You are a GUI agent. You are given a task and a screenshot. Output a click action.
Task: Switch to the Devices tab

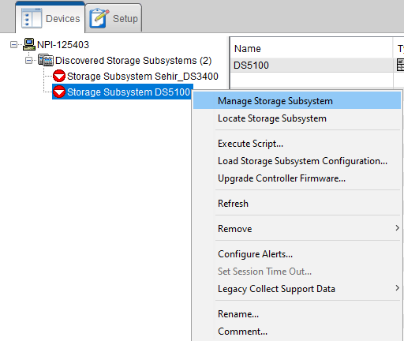(x=50, y=18)
